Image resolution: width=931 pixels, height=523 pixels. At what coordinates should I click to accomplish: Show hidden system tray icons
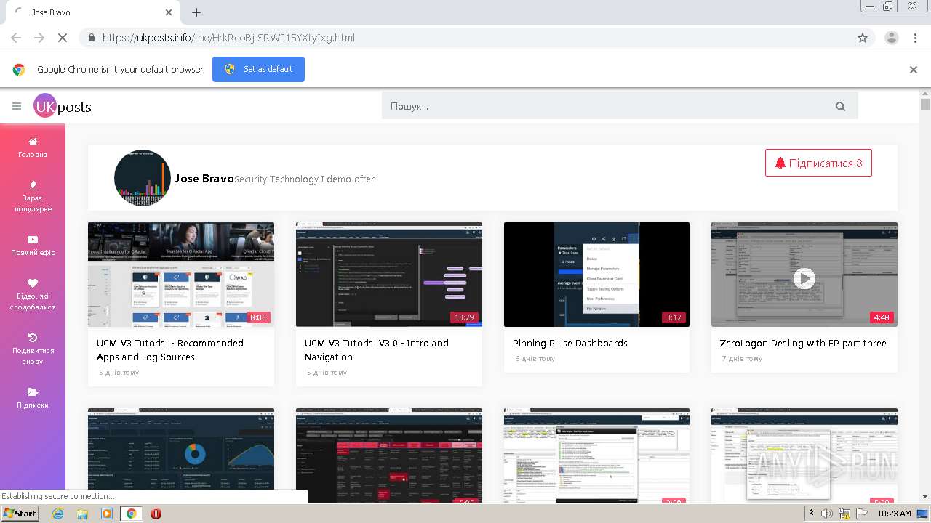[811, 514]
